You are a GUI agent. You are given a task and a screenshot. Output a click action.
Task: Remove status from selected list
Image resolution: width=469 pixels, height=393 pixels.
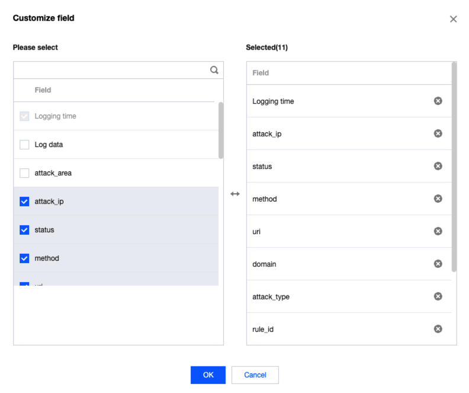(438, 166)
